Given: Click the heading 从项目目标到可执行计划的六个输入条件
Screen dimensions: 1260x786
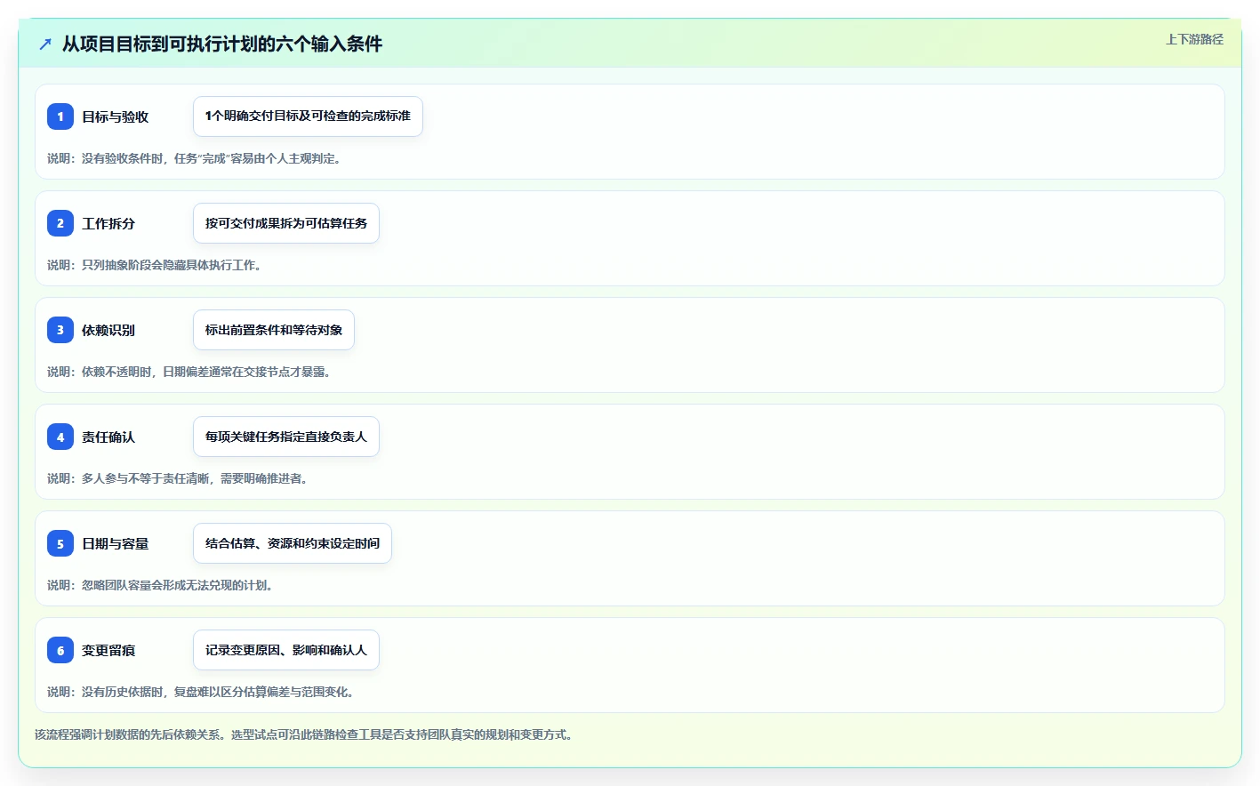Looking at the screenshot, I should click(x=222, y=44).
